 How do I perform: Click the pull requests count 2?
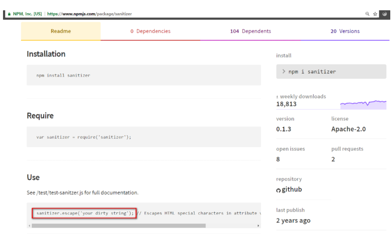pyautogui.click(x=333, y=159)
